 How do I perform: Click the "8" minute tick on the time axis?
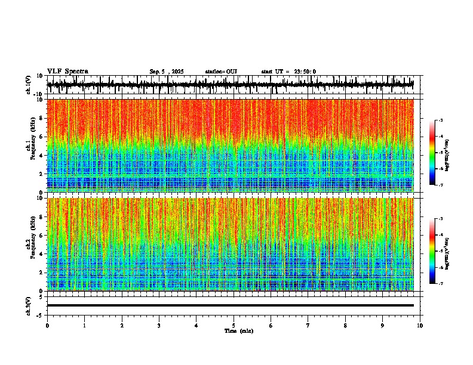[x=345, y=326]
